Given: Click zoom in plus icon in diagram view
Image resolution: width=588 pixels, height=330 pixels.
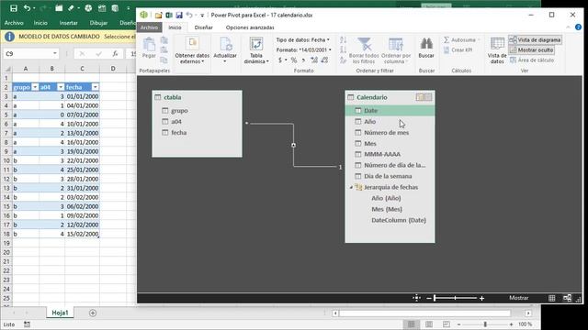Looking at the screenshot, I should pos(481,298).
